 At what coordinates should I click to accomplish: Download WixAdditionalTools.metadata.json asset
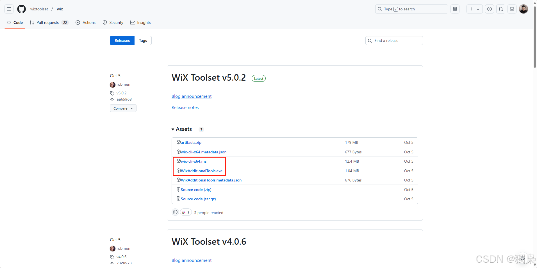click(x=211, y=180)
